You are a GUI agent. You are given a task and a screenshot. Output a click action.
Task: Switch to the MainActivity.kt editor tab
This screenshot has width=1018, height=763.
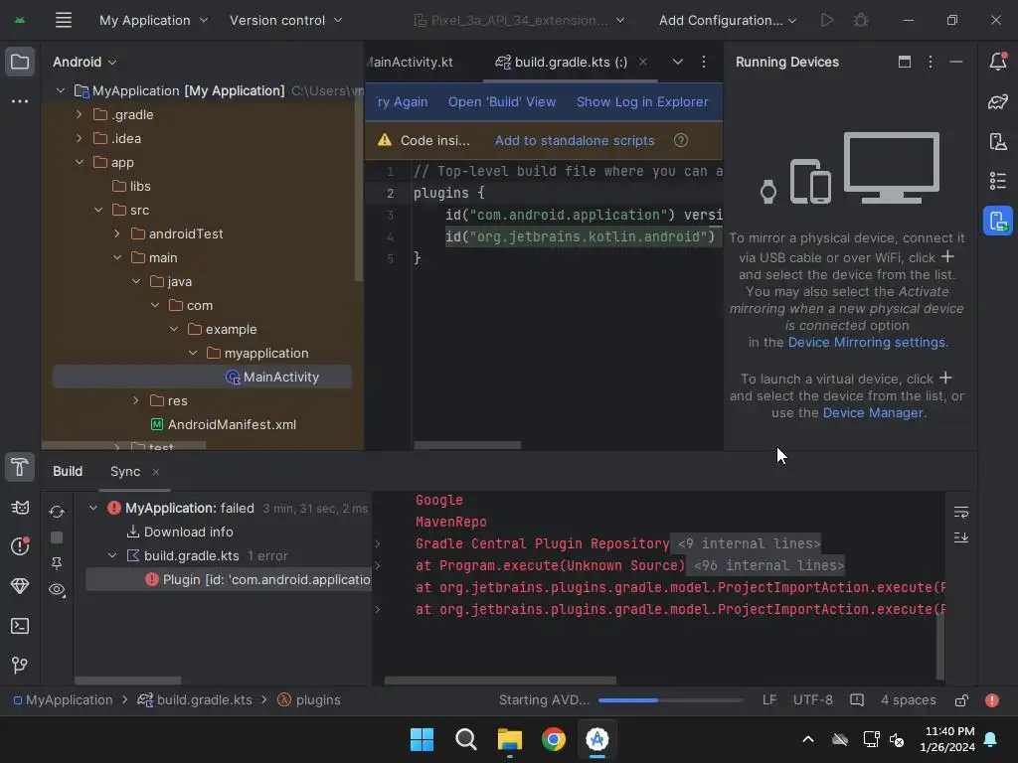(410, 62)
